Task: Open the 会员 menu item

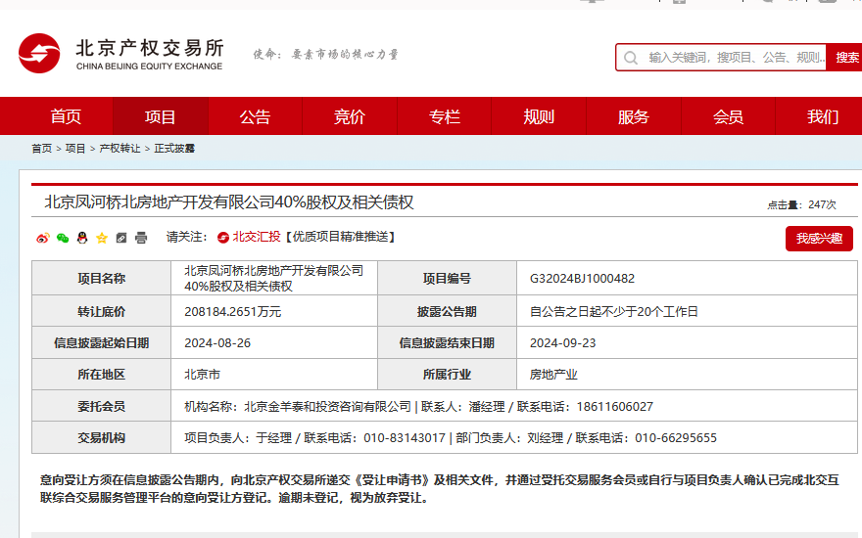Action: 728,116
